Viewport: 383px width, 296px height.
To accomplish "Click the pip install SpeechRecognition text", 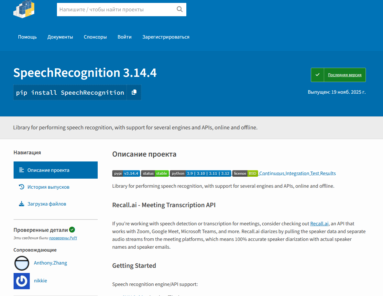I will (70, 92).
